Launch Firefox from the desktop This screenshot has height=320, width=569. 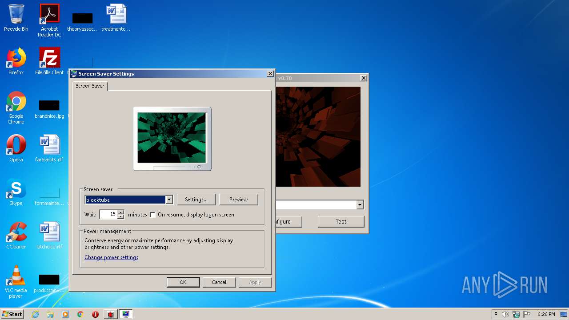16,62
